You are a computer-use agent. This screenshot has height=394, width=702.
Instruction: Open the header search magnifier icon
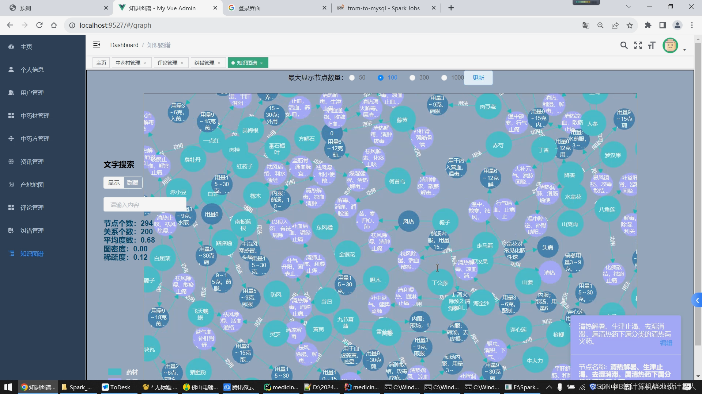coord(624,45)
